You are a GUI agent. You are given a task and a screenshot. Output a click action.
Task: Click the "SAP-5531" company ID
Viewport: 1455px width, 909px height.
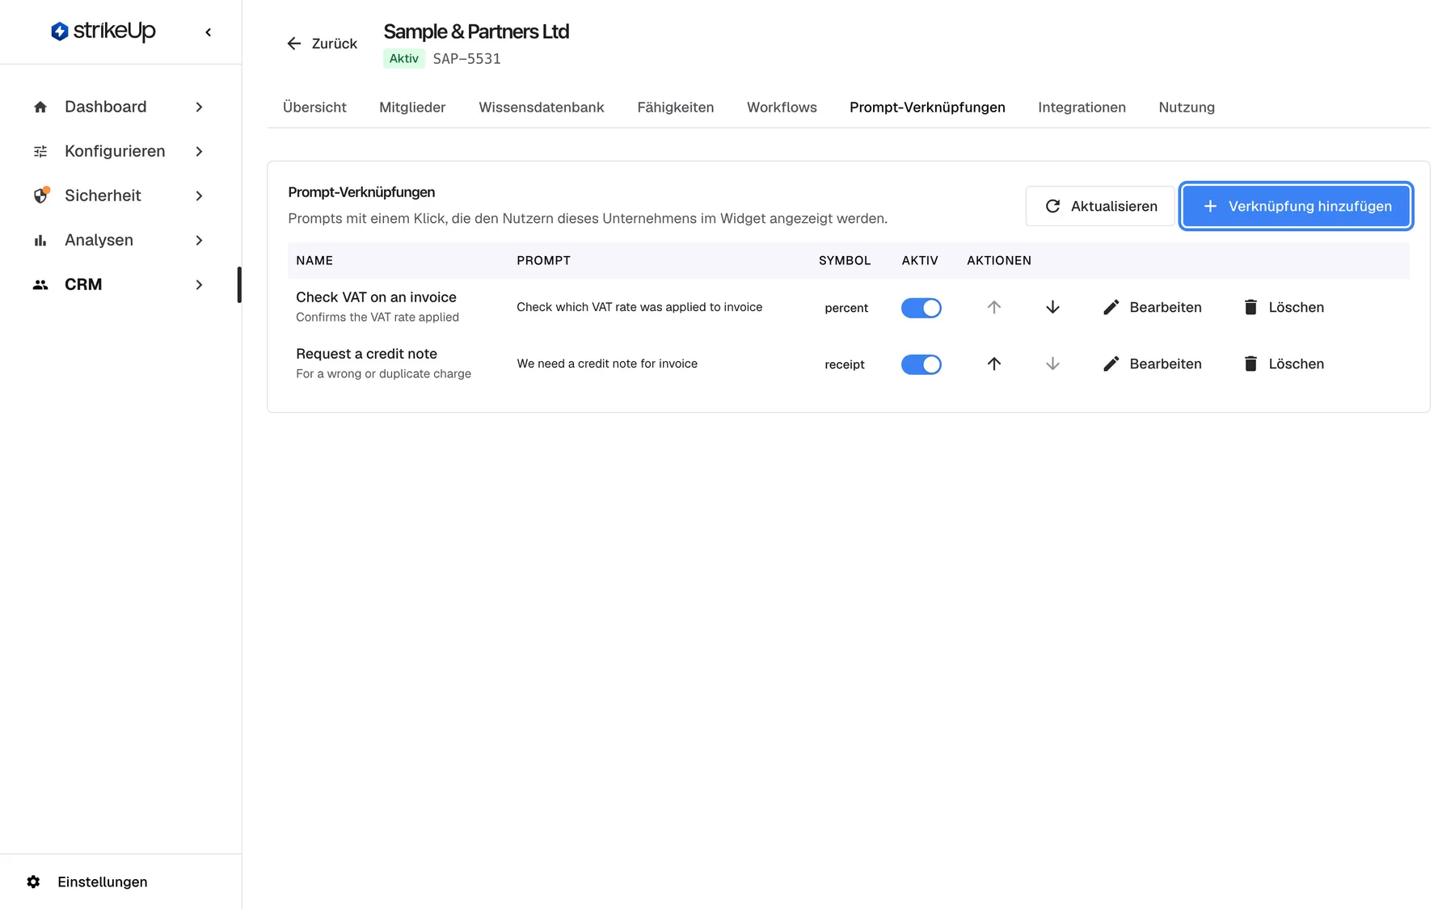click(x=466, y=58)
